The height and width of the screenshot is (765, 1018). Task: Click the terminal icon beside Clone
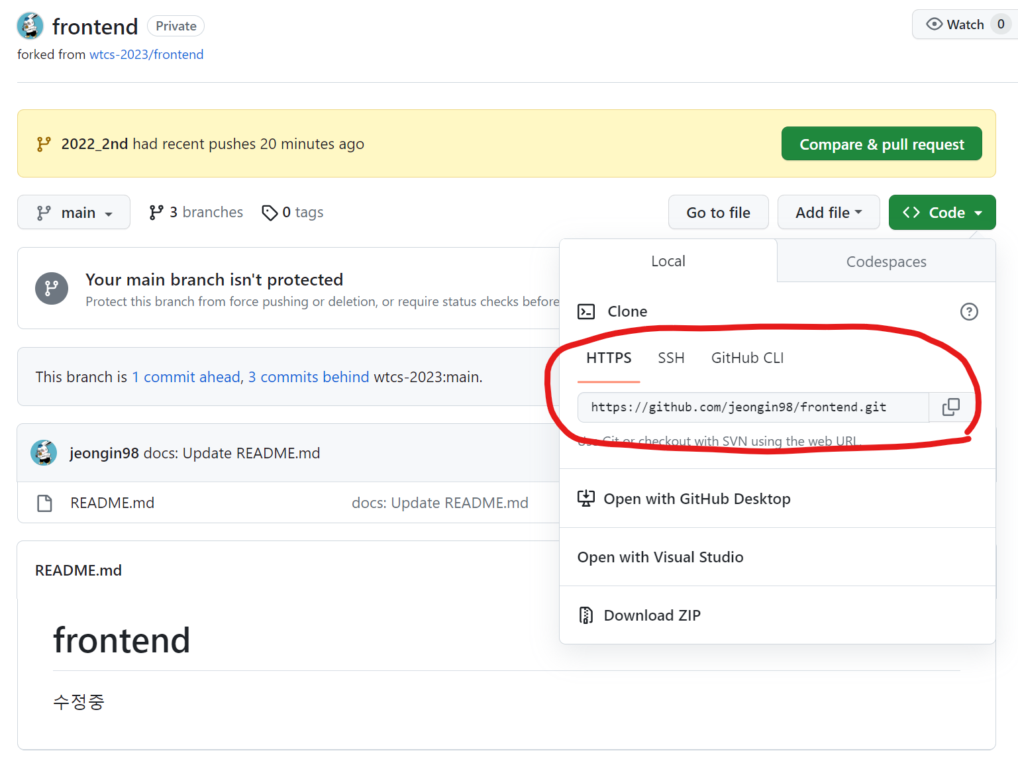click(x=586, y=311)
